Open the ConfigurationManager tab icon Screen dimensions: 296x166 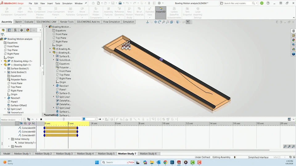tap(15, 30)
